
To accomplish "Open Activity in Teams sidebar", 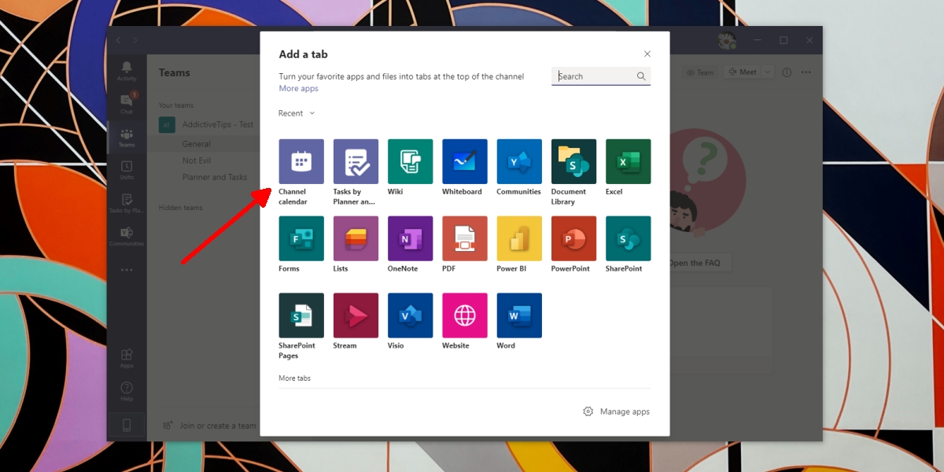I will point(127,70).
